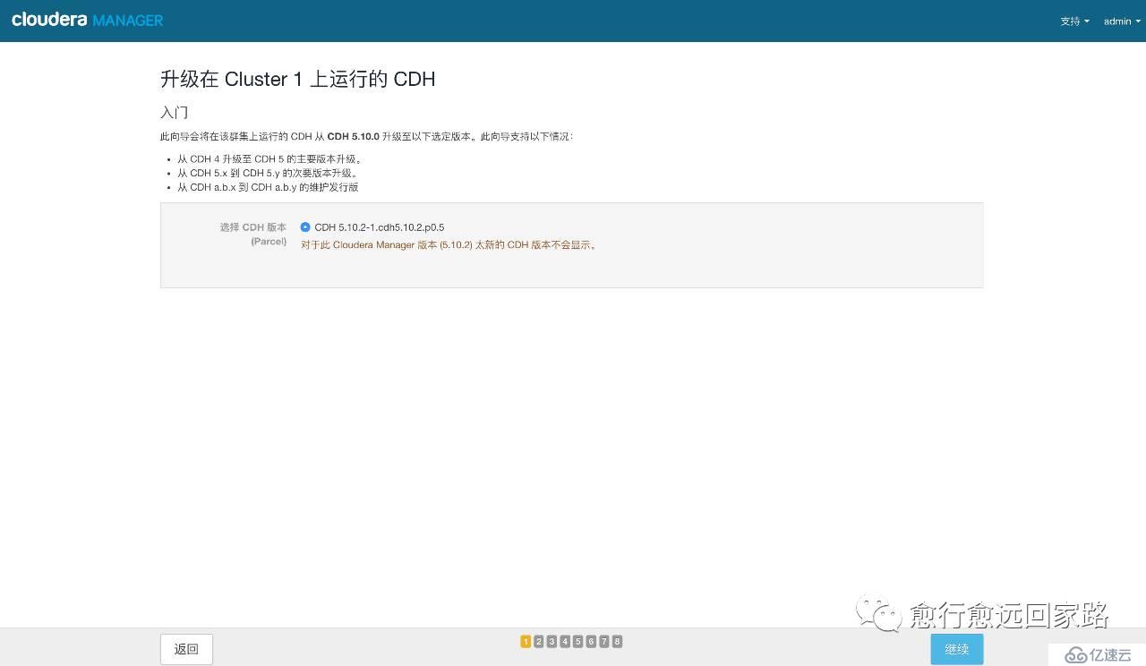The width and height of the screenshot is (1146, 666).
Task: Click the 返回 button
Action: (x=186, y=649)
